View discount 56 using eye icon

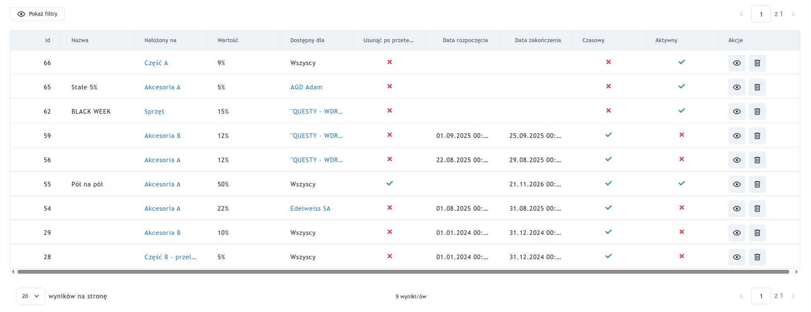click(736, 160)
